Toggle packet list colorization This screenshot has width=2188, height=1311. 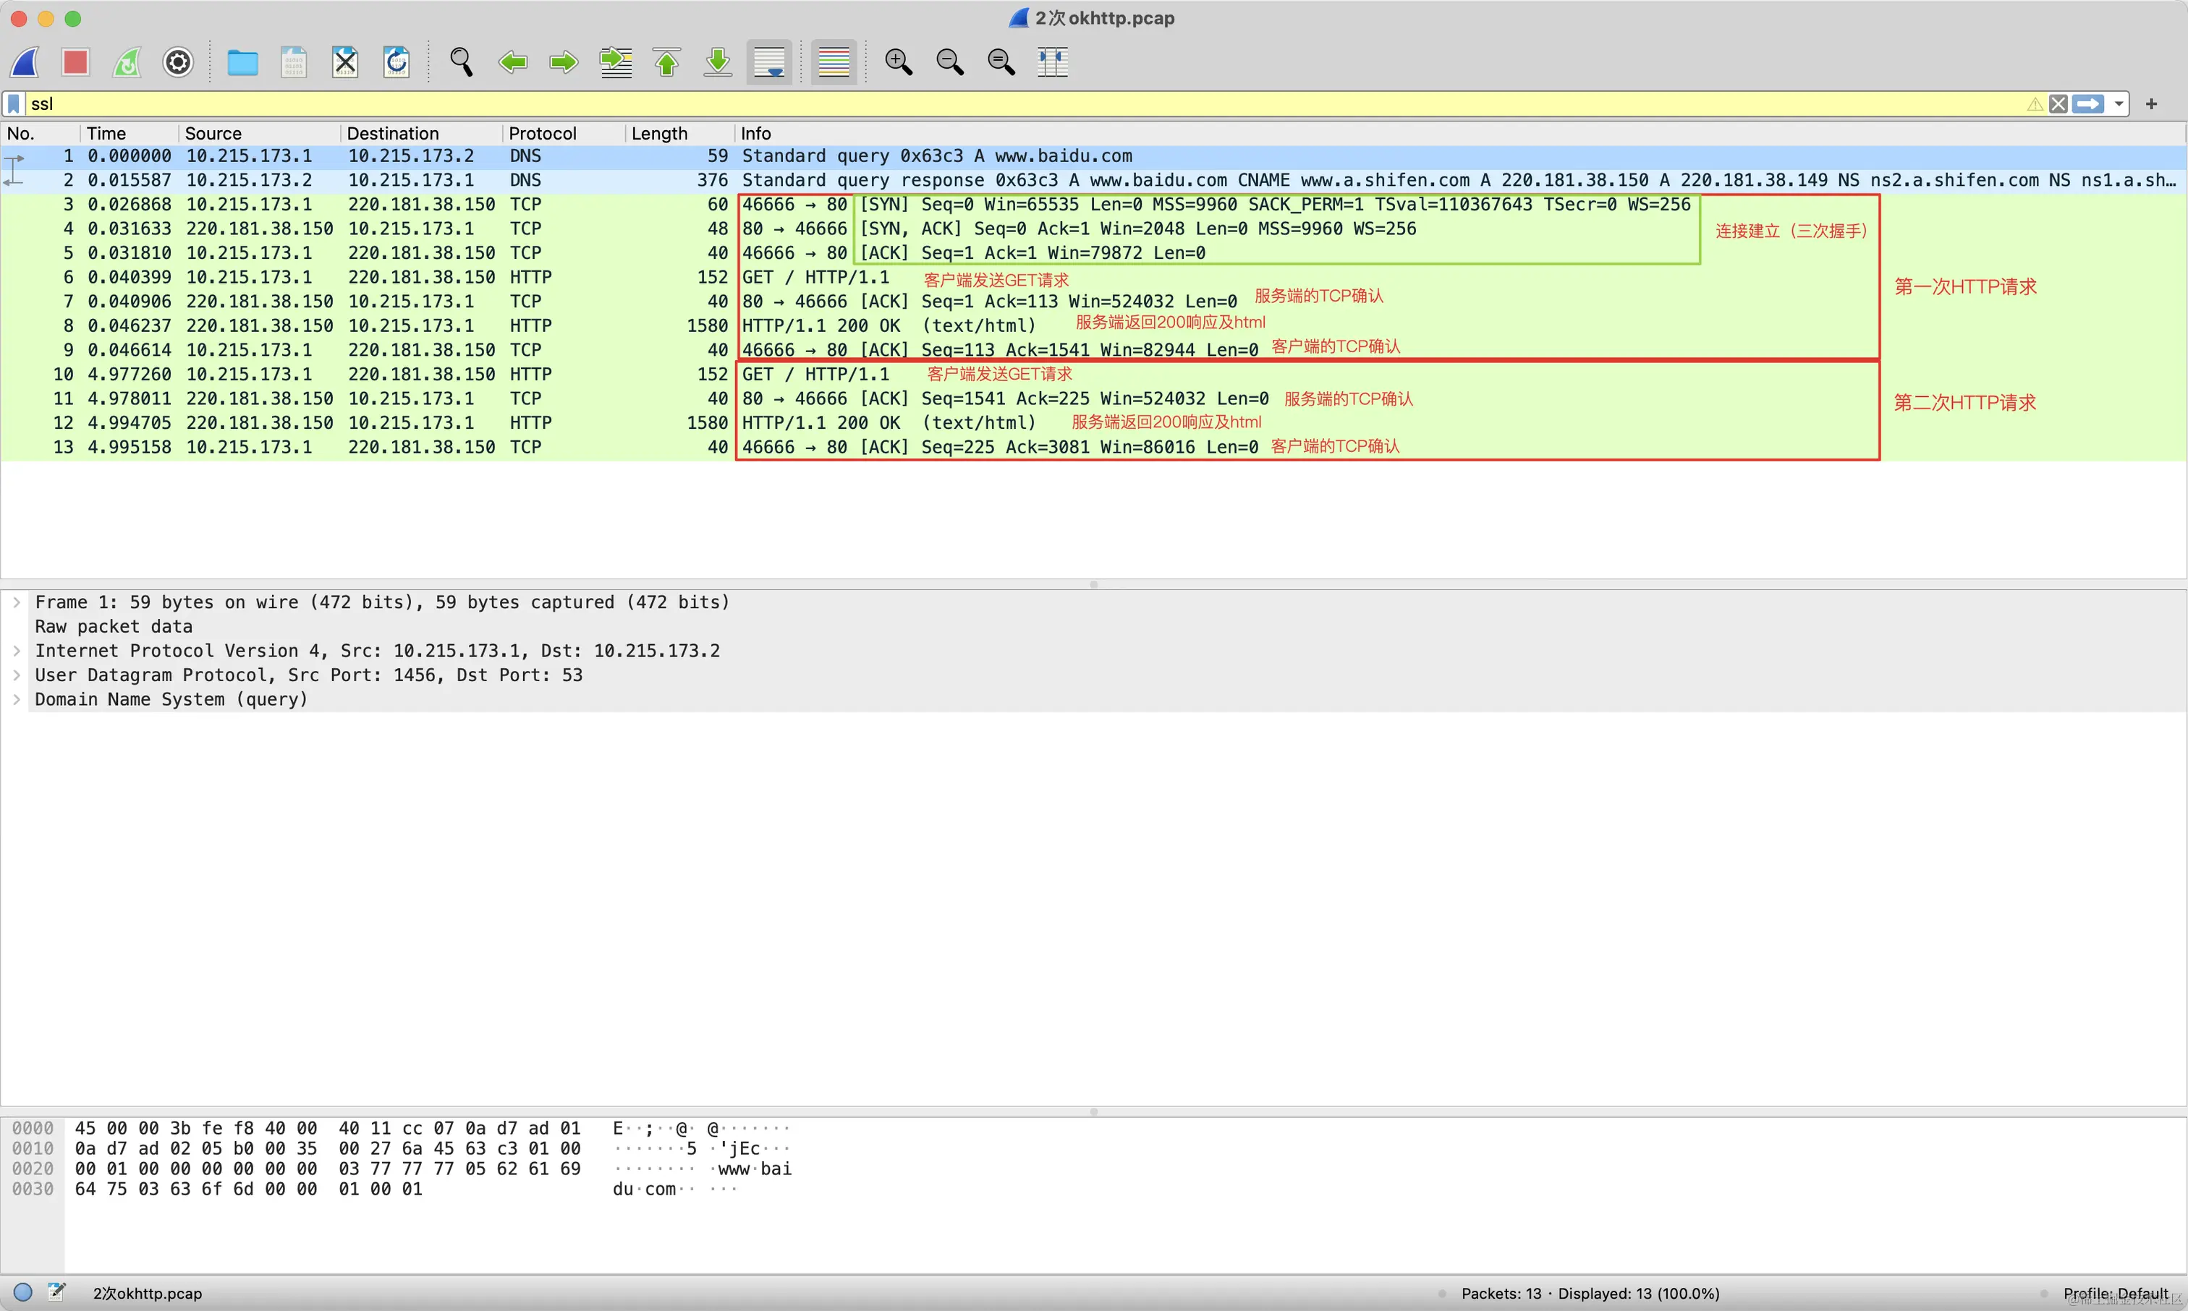point(834,62)
